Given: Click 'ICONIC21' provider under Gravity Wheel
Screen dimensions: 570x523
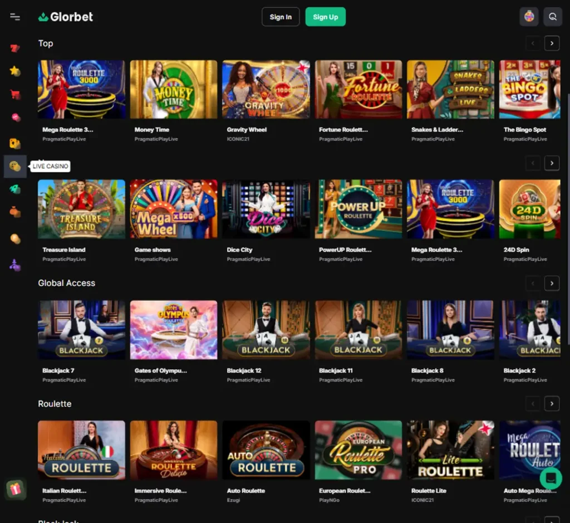Looking at the screenshot, I should pyautogui.click(x=238, y=139).
